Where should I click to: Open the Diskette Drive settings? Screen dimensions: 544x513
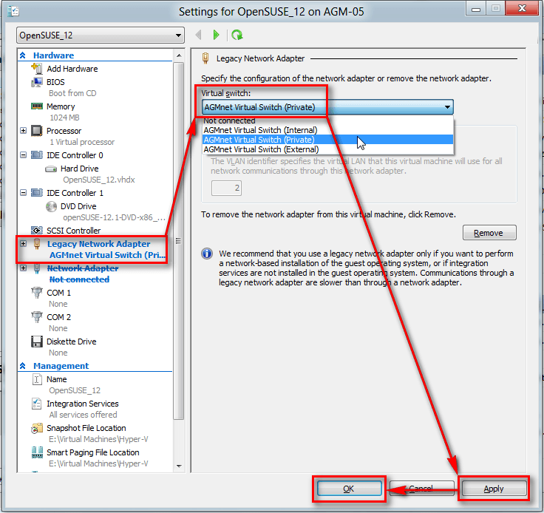point(71,342)
